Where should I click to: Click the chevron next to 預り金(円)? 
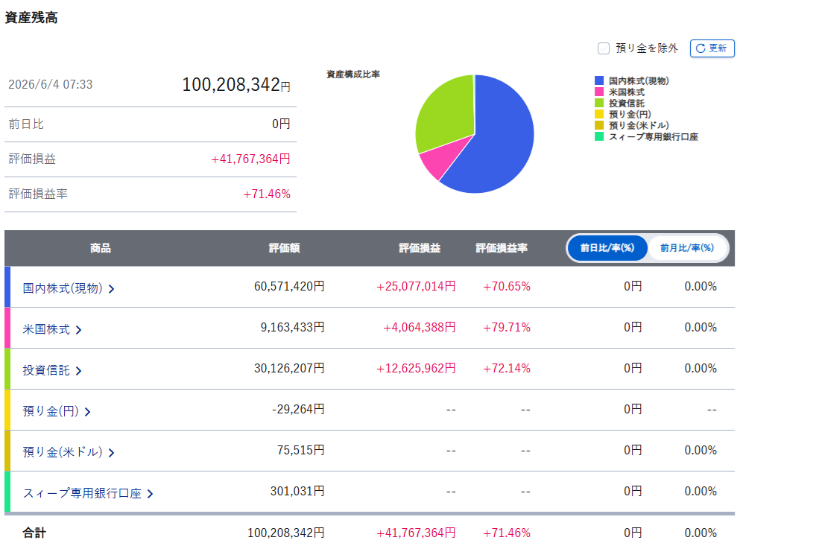click(x=87, y=412)
